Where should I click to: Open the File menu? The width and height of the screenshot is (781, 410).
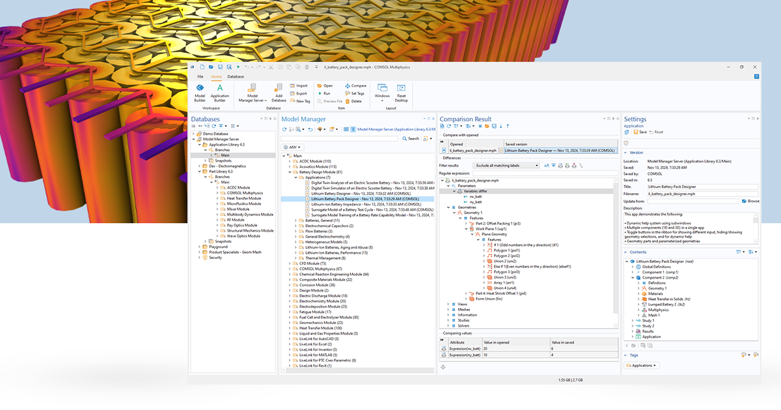[200, 76]
